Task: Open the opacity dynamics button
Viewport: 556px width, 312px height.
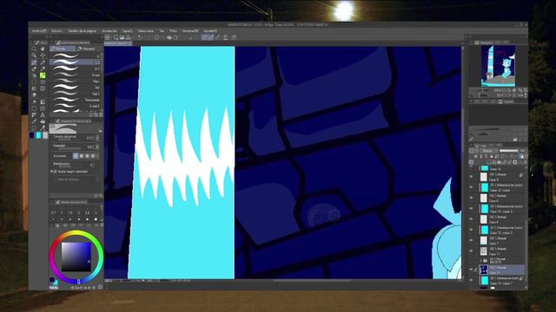Action: coord(98,146)
